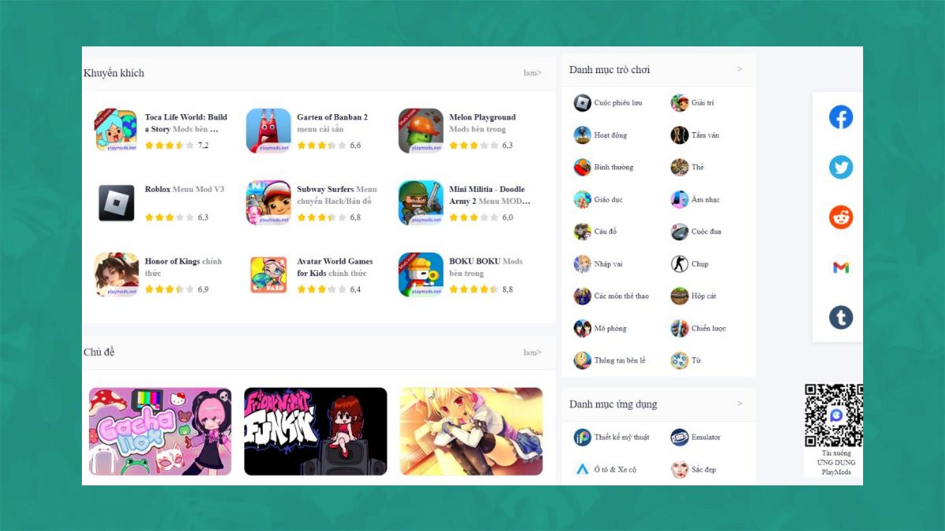Click hơn link in the Khuyến khích section
The height and width of the screenshot is (531, 945).
click(x=532, y=72)
